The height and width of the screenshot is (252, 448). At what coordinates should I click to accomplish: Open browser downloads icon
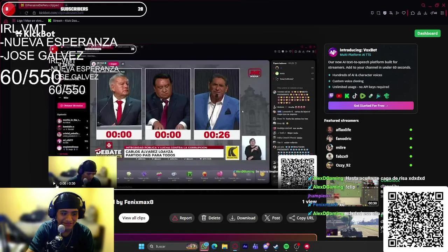[x=425, y=13]
